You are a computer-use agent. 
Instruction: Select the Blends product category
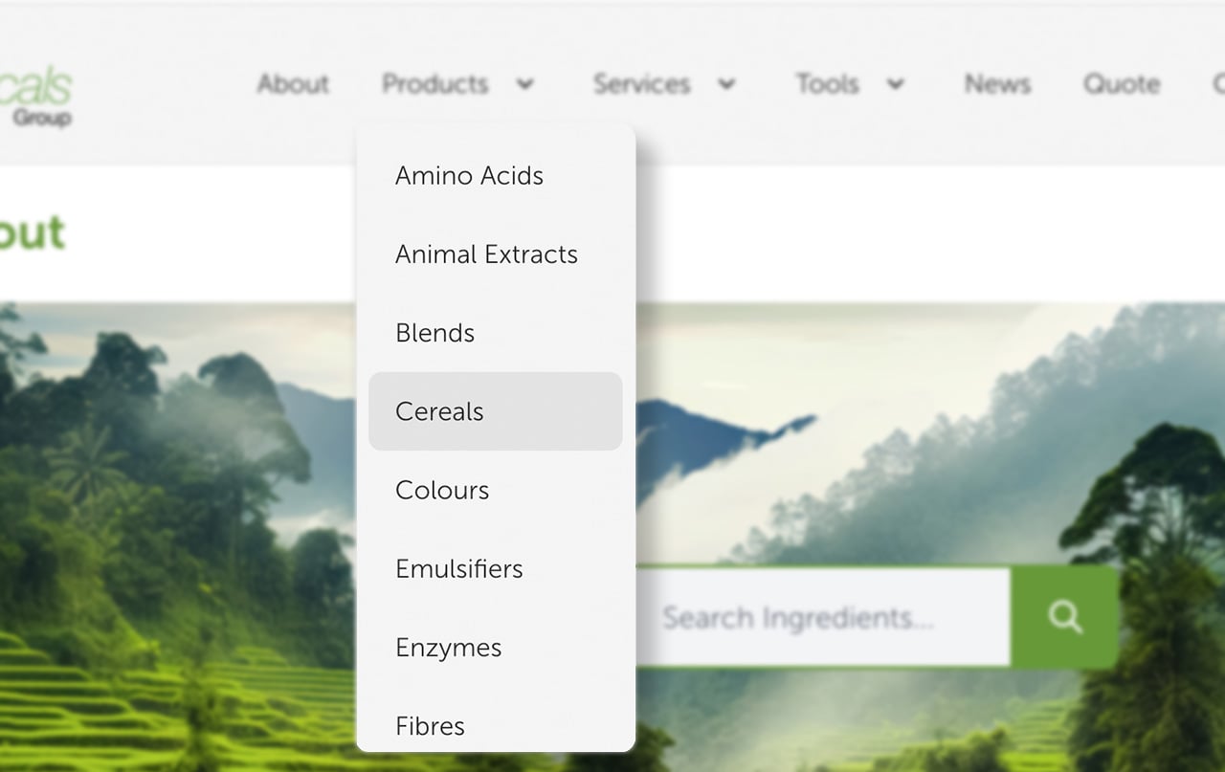pos(434,333)
